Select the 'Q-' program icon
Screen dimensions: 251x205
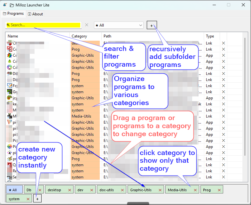(x=10, y=165)
